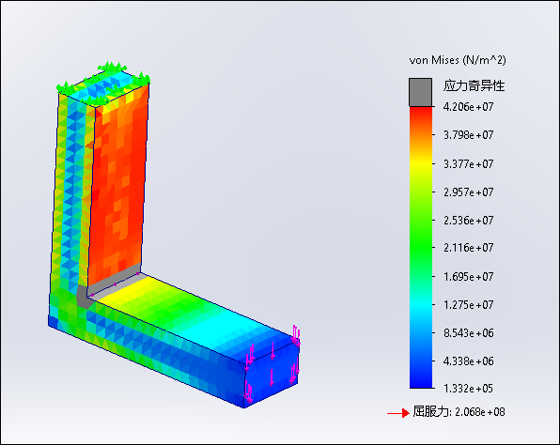Click the von Mises (N/m^2) legend title
The image size is (560, 445).
(x=458, y=60)
